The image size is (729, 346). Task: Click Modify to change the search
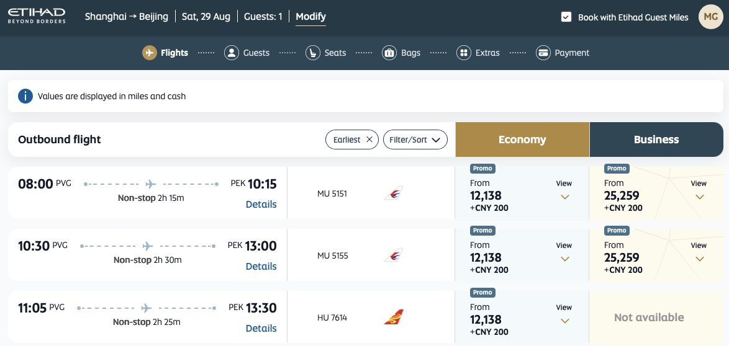pos(310,17)
